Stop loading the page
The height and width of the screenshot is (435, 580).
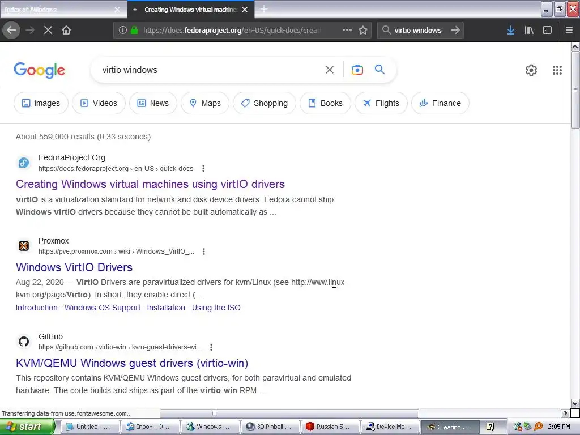pos(48,30)
